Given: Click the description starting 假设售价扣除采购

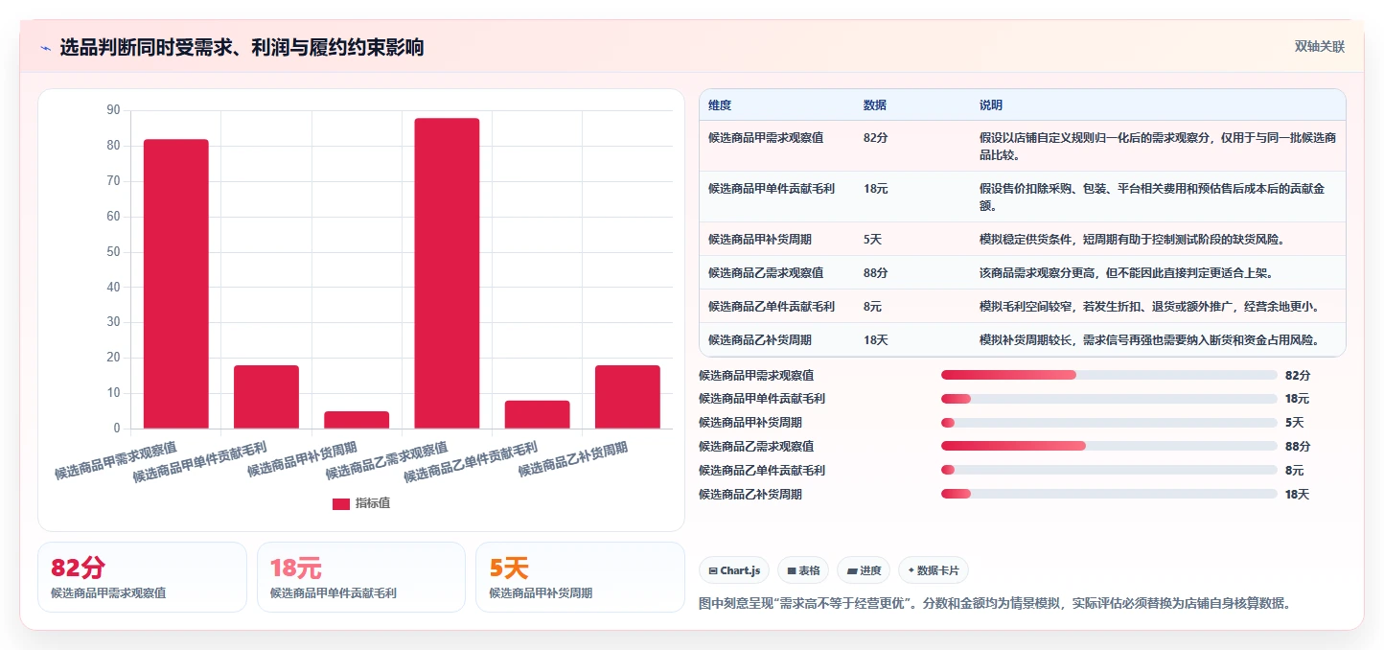Looking at the screenshot, I should 1152,197.
